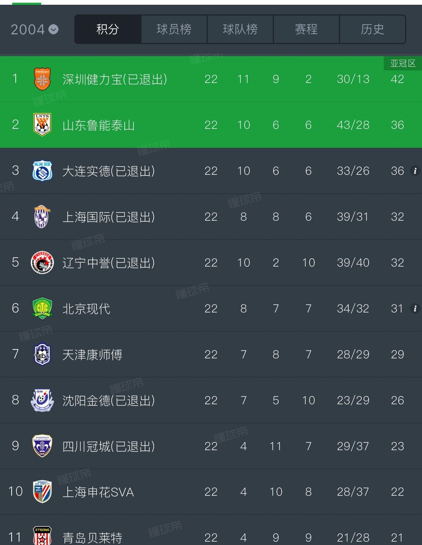Open the 2004 season dropdown
This screenshot has width=422, height=545.
35,30
